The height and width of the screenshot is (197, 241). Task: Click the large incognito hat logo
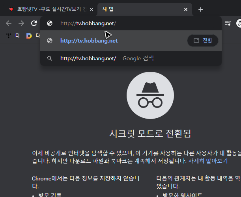point(150,95)
